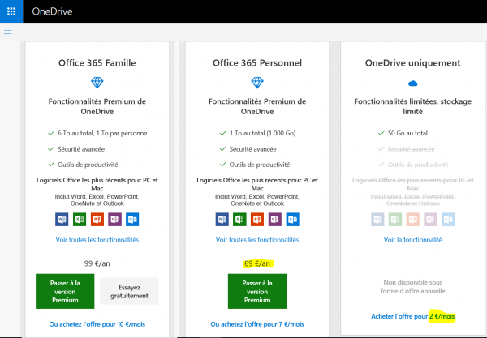This screenshot has height=338, width=487.
Task: Click 'Sécurité avancée' in Personnel card
Action: (x=252, y=149)
